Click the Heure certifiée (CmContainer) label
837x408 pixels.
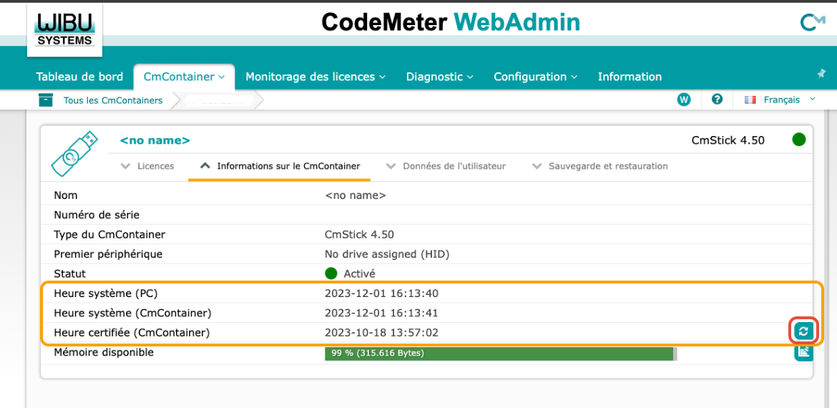click(132, 333)
